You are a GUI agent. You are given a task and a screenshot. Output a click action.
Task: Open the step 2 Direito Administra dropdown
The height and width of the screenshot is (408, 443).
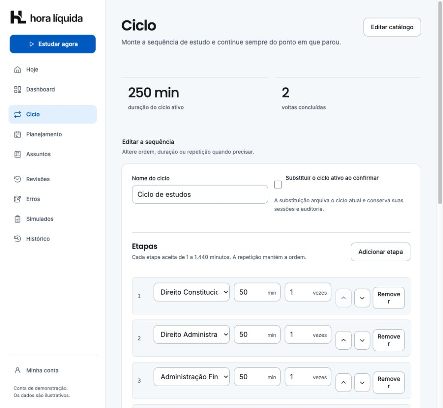pyautogui.click(x=191, y=335)
